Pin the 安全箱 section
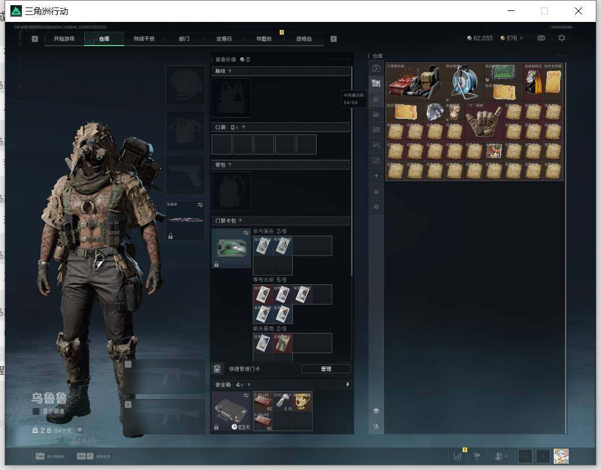The image size is (601, 470). coord(348,385)
